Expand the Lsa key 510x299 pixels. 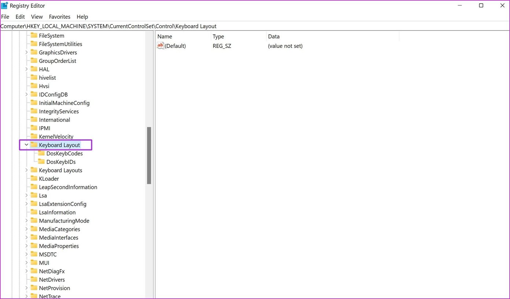click(x=26, y=195)
